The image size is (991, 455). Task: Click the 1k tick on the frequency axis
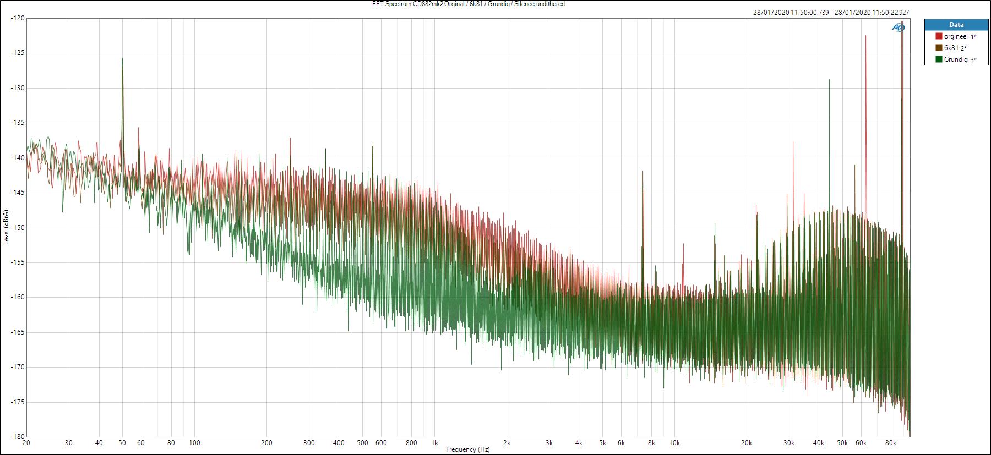point(434,442)
